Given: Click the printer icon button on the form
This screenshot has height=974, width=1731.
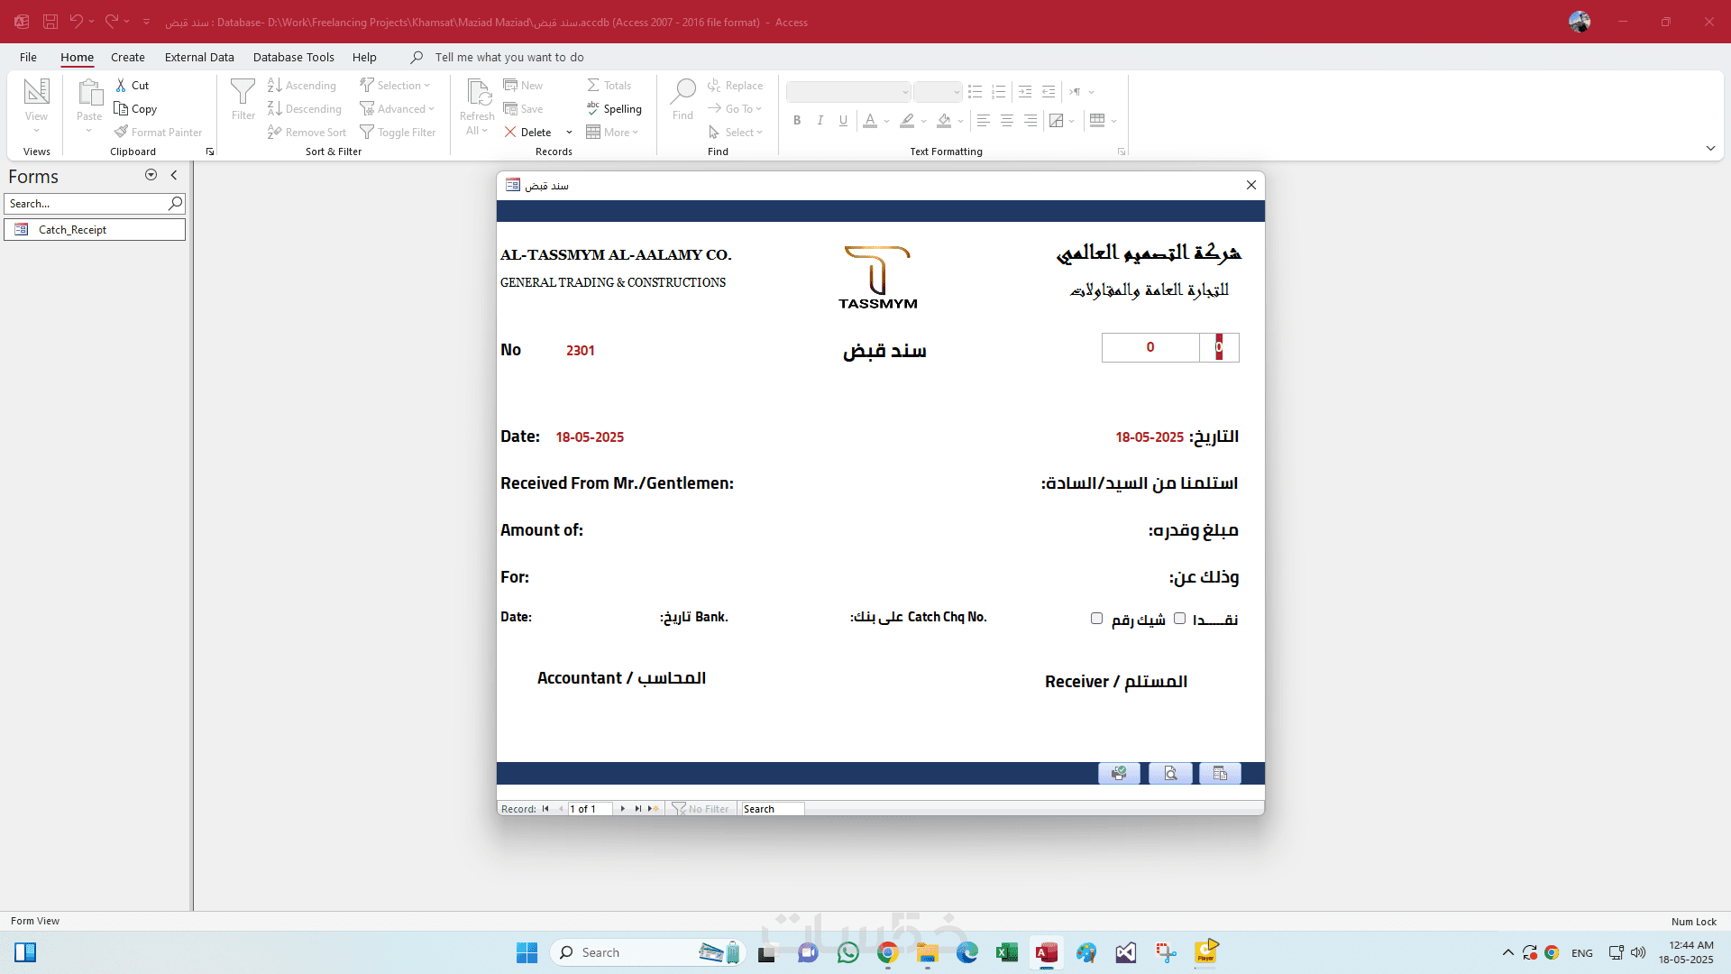Looking at the screenshot, I should coord(1119,774).
